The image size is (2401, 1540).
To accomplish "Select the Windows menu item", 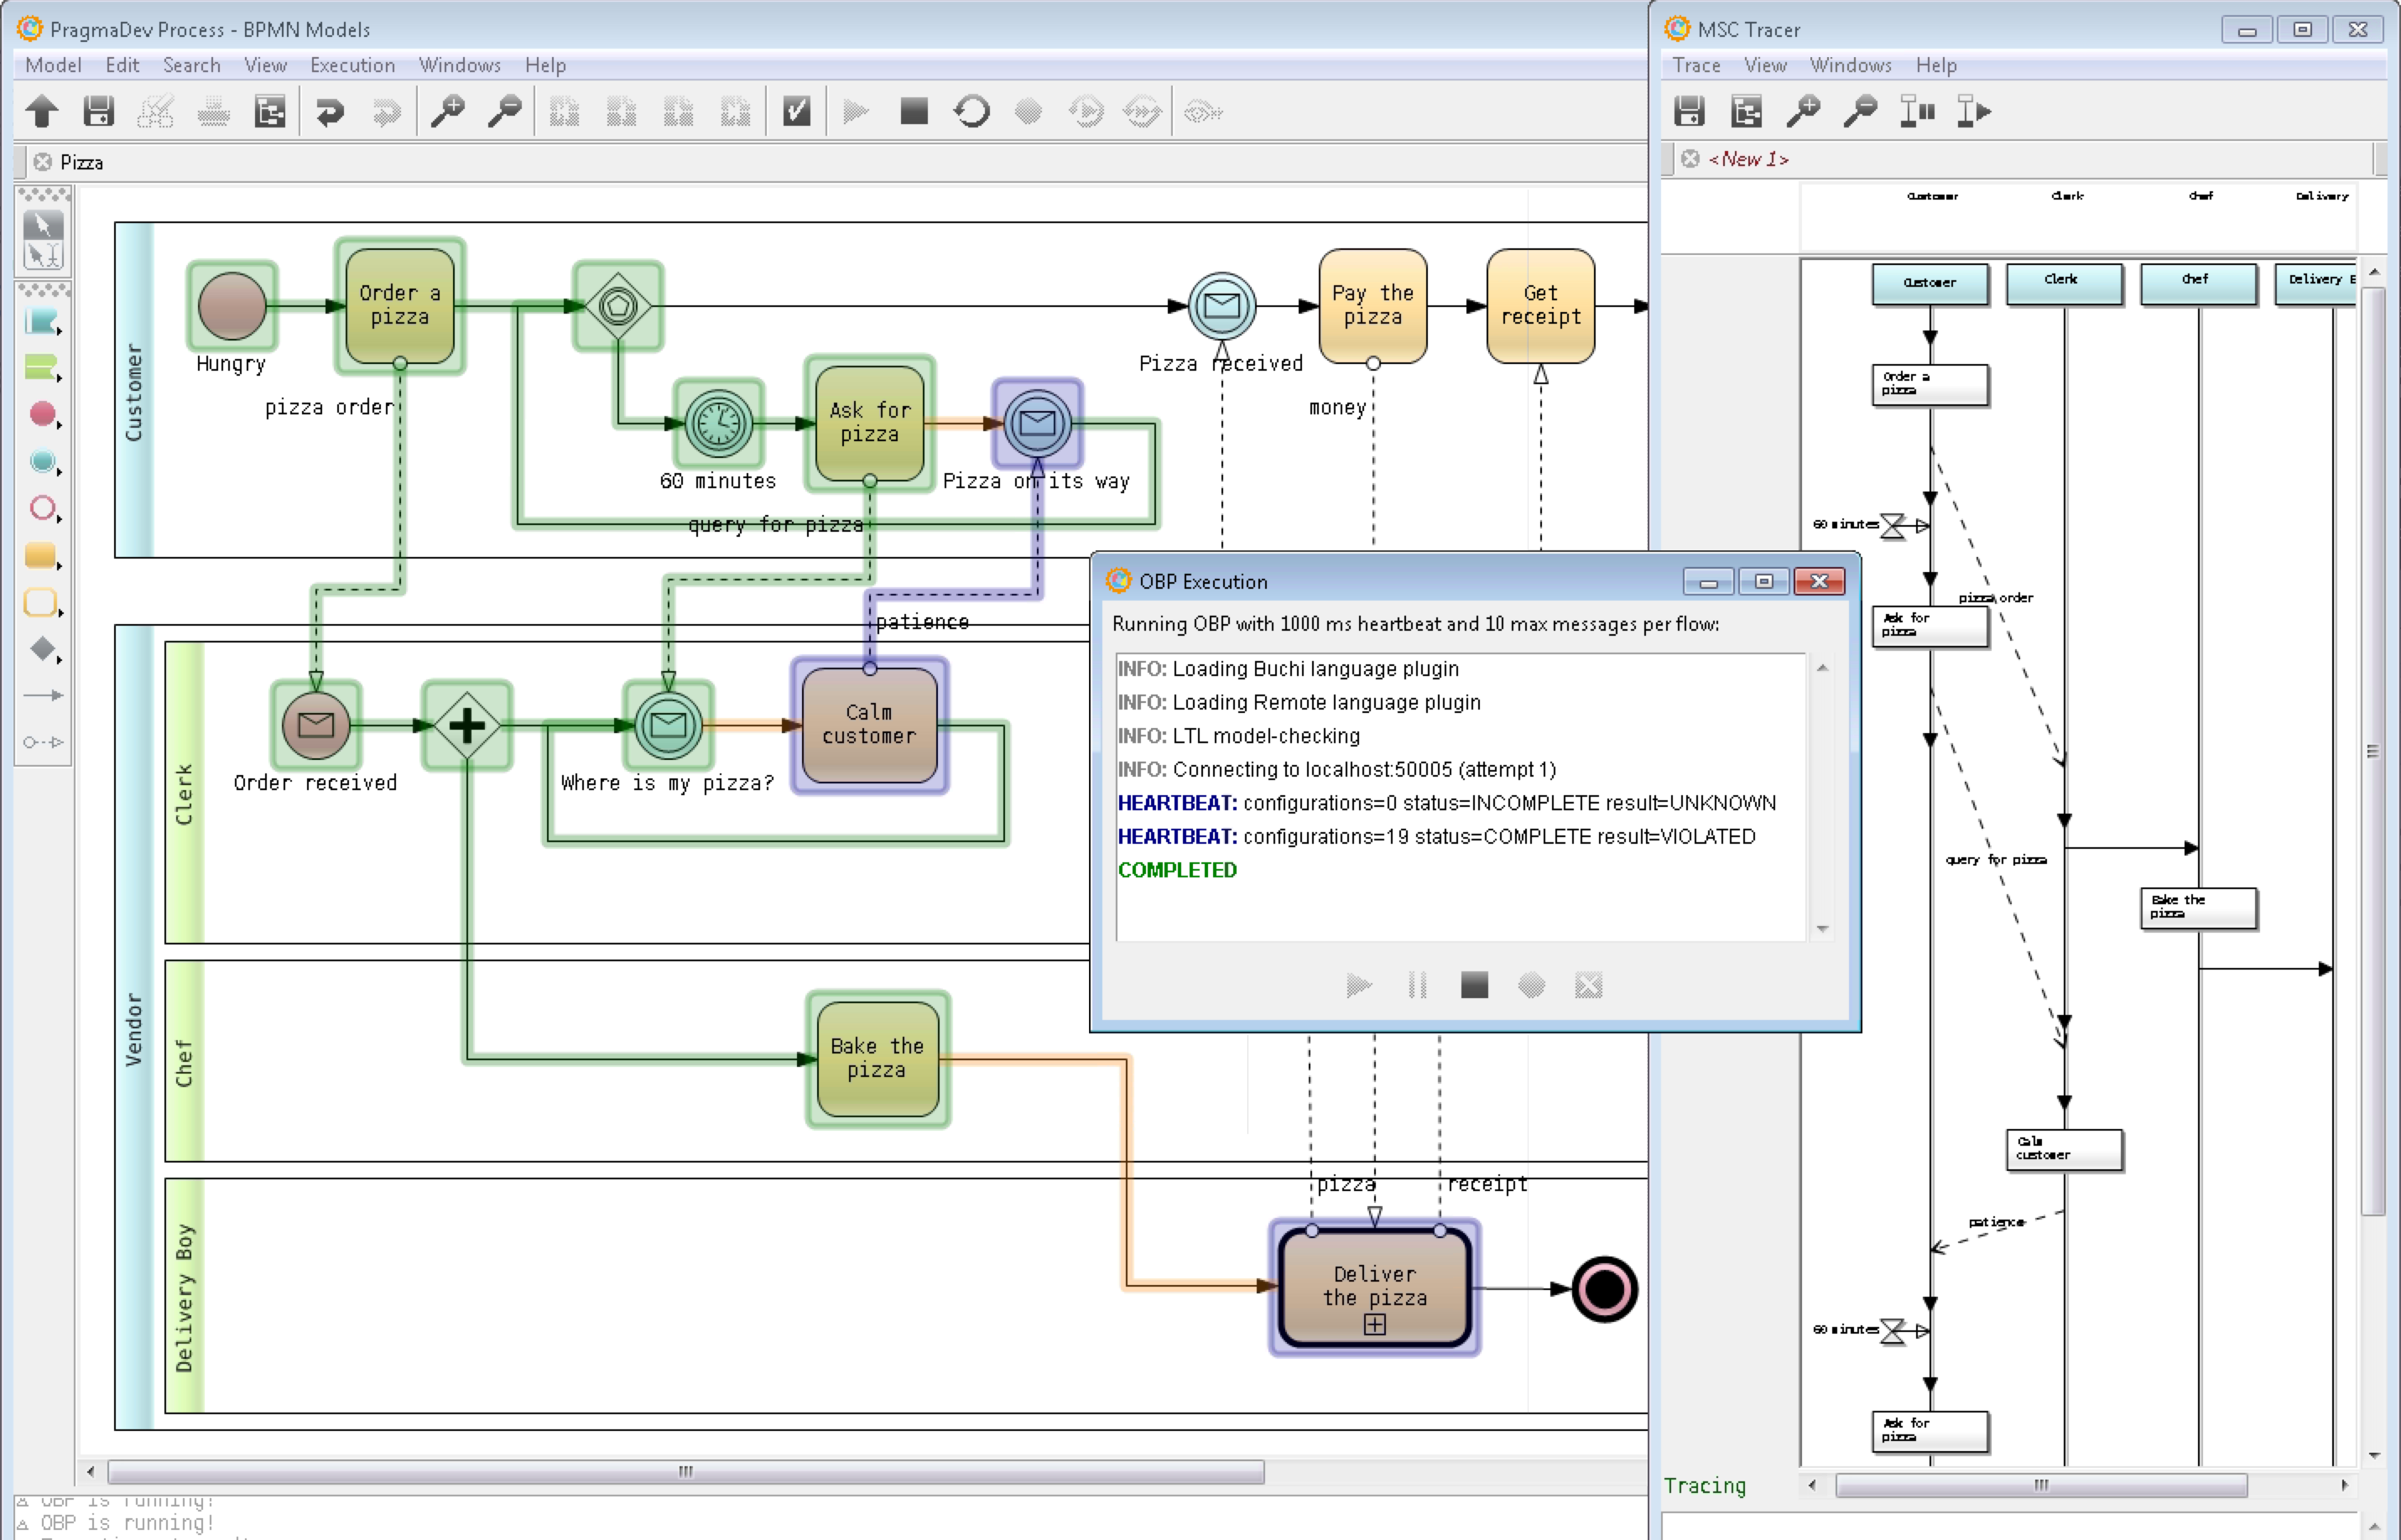I will click(x=461, y=65).
